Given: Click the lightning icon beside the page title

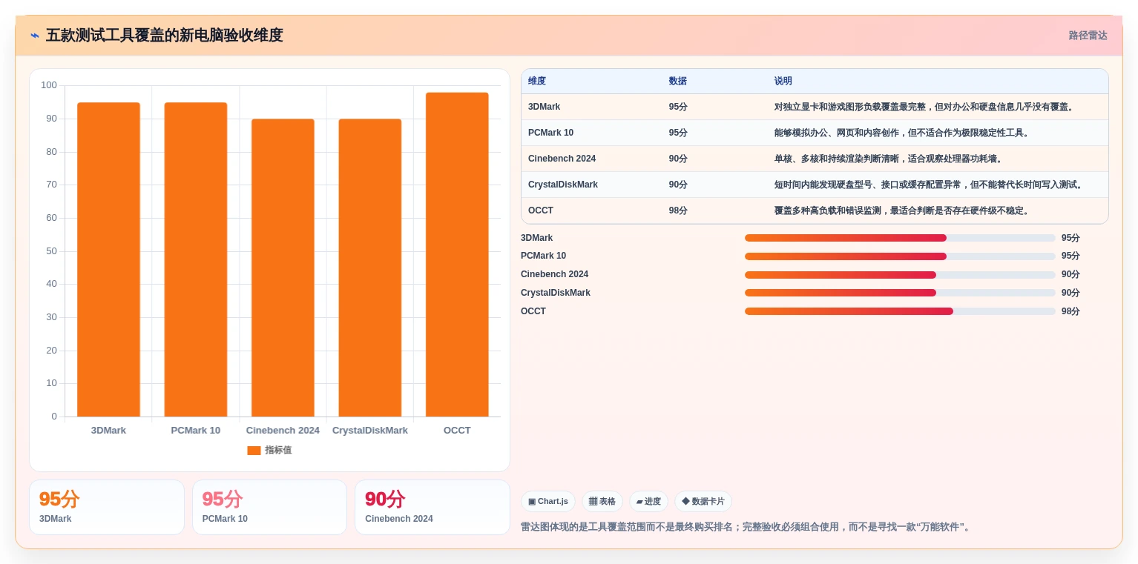Looking at the screenshot, I should tap(34, 36).
